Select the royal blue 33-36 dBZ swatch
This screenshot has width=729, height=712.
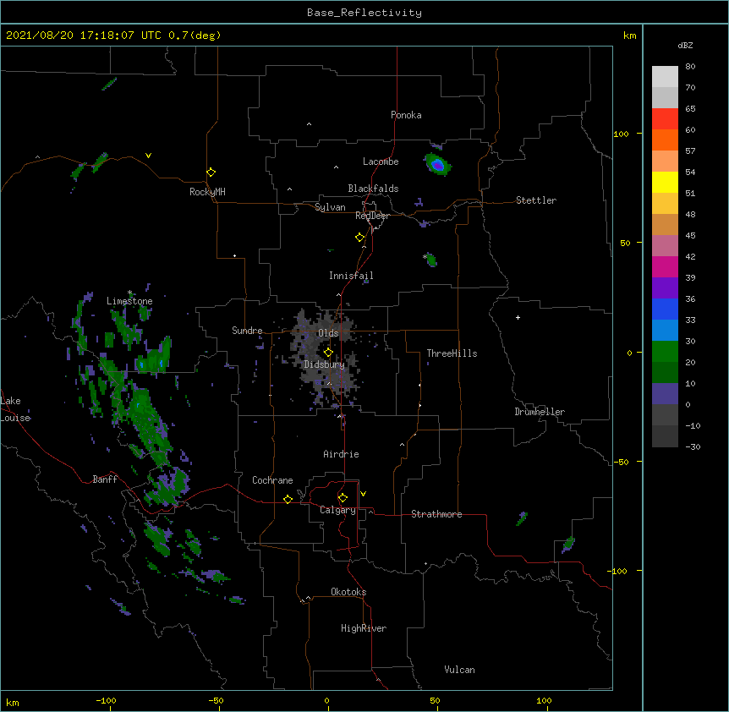point(665,309)
